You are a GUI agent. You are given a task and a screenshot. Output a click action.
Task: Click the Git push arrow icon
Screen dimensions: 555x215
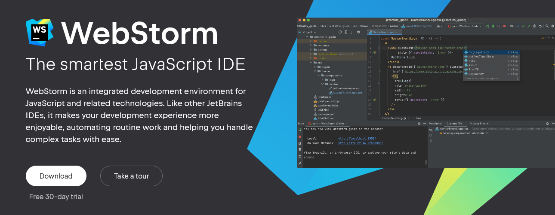click(x=529, y=26)
